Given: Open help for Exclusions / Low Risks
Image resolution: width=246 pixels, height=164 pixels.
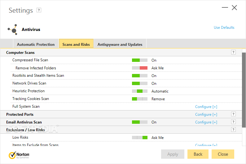Looking at the screenshot, I should (x=233, y=130).
